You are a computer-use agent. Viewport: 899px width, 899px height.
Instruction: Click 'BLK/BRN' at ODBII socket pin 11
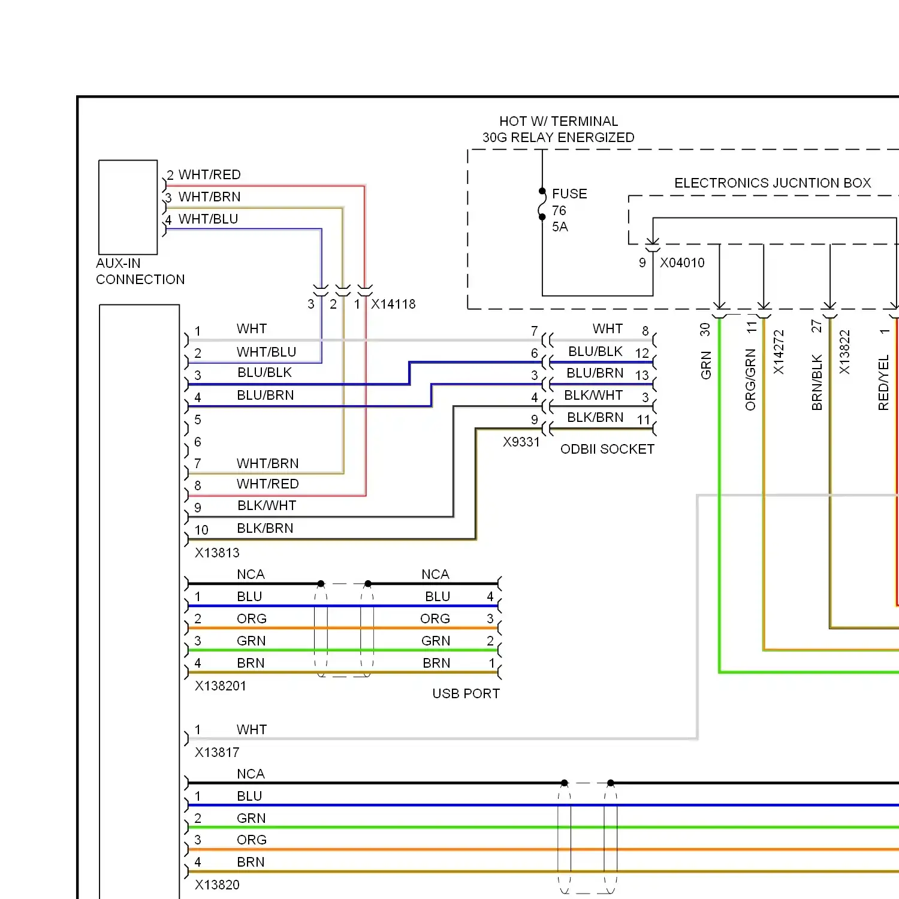pyautogui.click(x=595, y=417)
